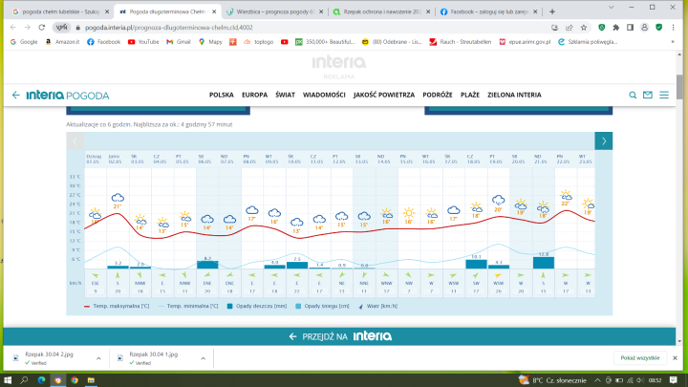Open the Windows Start menu
The width and height of the screenshot is (688, 387).
[10, 379]
